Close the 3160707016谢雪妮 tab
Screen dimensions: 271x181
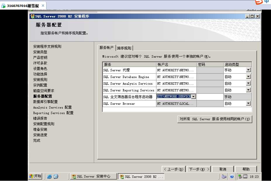click(x=43, y=6)
